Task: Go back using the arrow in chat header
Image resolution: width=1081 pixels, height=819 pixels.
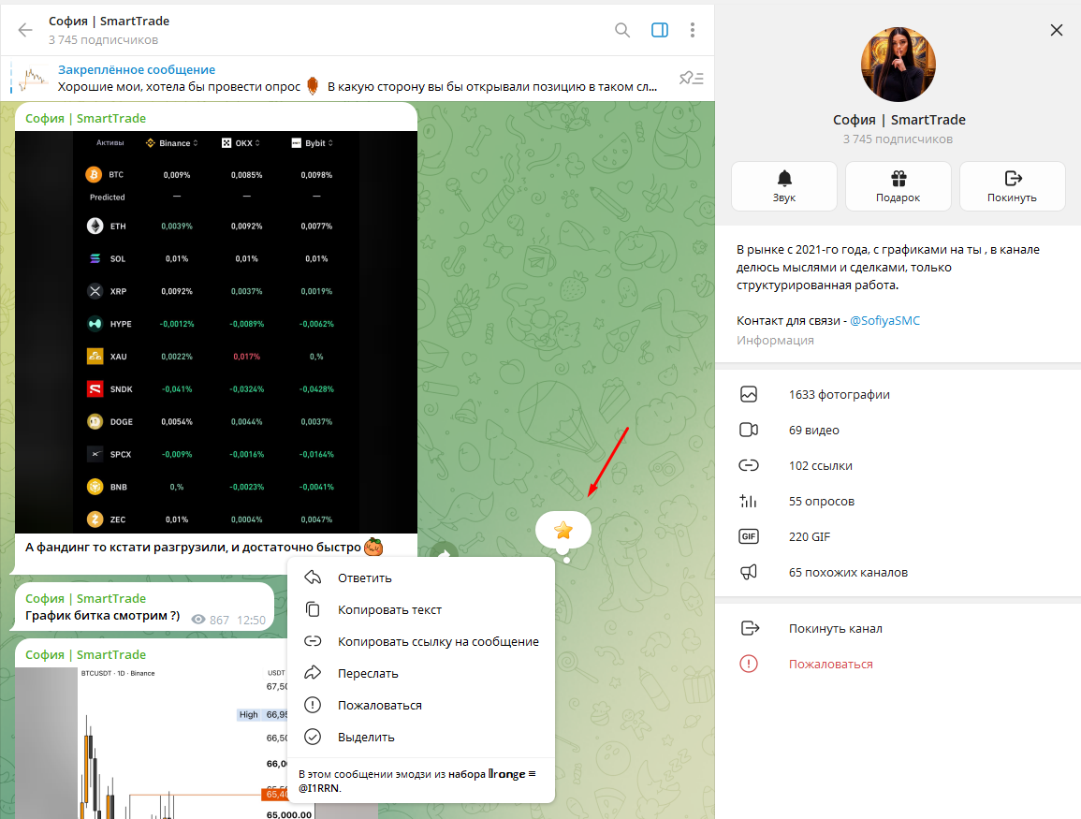Action: pos(25,30)
